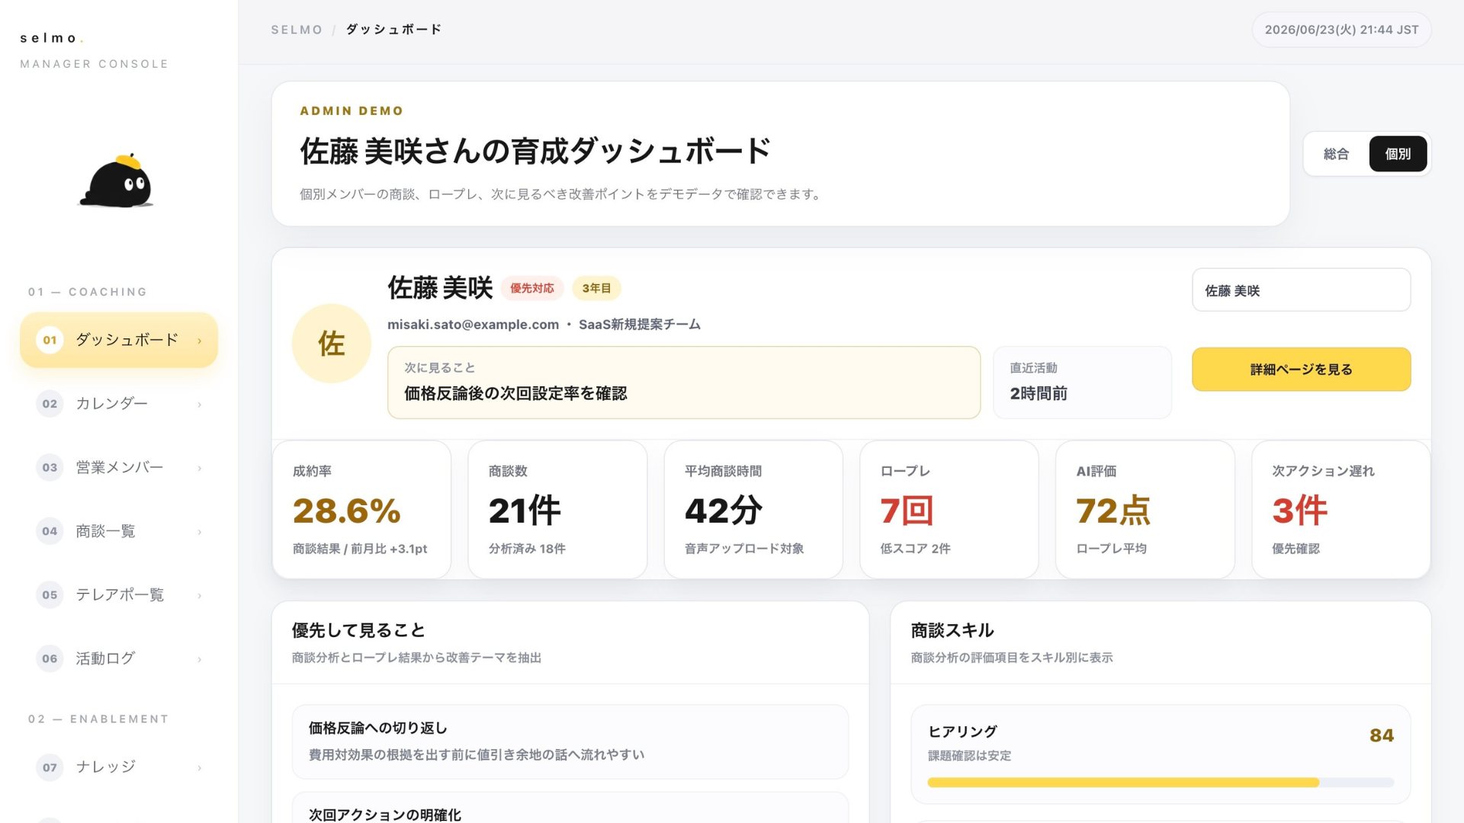Open カレンダー in the sidebar

point(119,404)
